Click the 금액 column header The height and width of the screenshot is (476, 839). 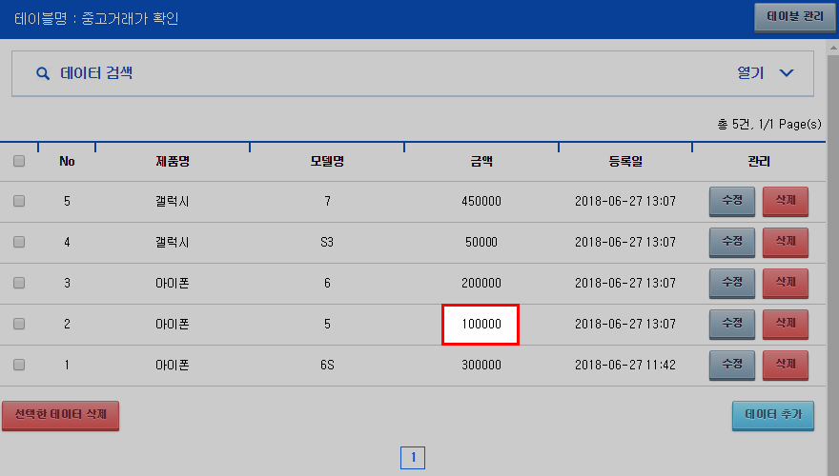481,161
